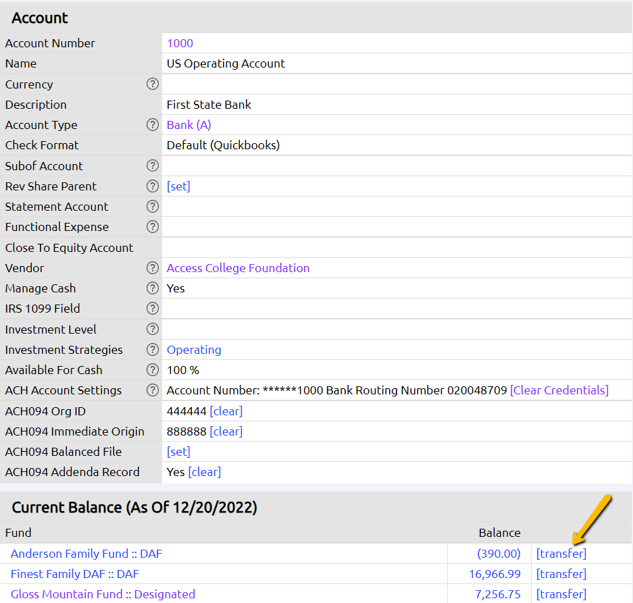View help for Functional Expense
The image size is (633, 603).
click(153, 227)
